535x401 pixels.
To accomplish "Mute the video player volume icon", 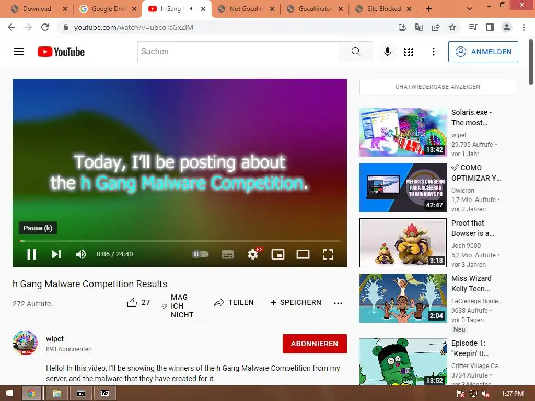I will (81, 254).
